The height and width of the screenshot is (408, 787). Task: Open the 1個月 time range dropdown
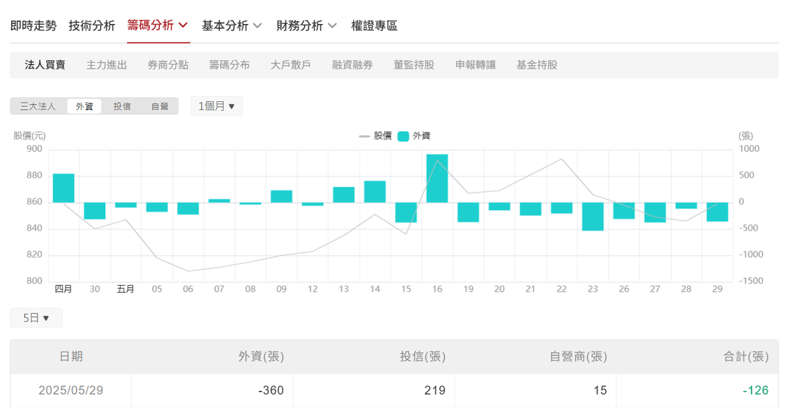pyautogui.click(x=216, y=106)
